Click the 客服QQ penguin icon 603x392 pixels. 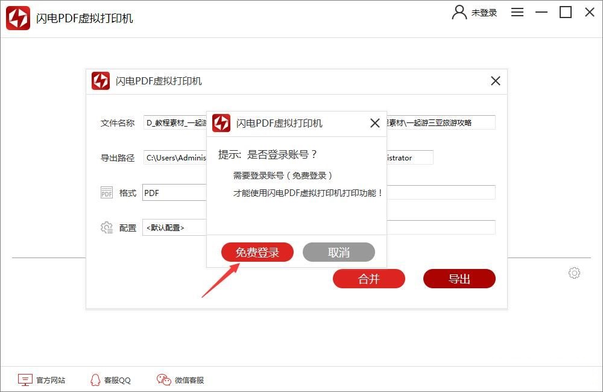[94, 380]
